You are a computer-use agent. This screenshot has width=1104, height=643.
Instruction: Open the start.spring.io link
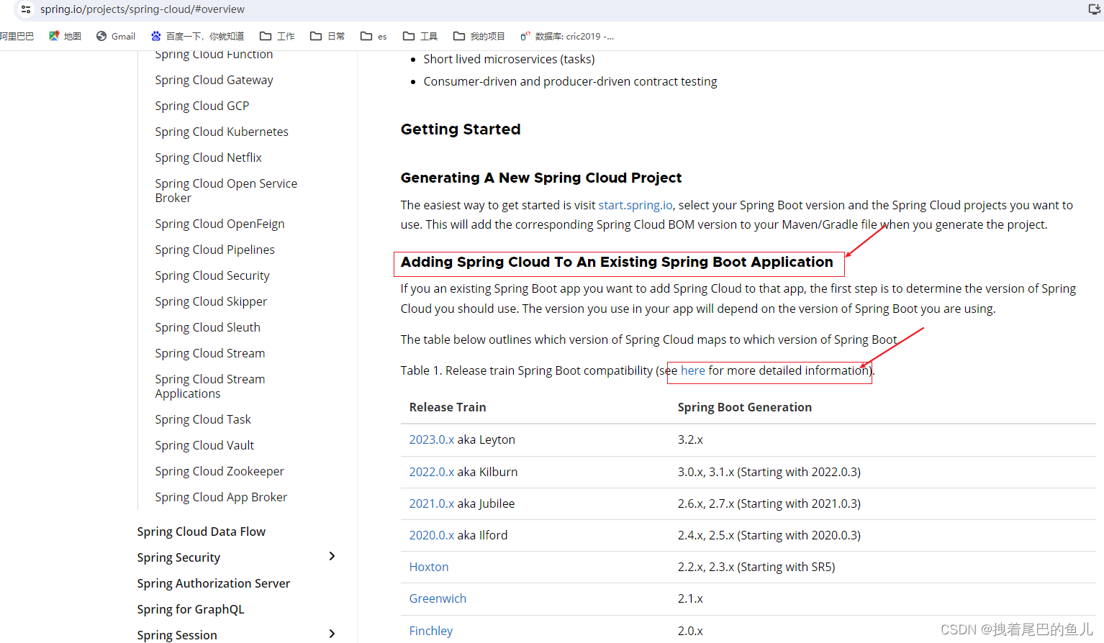click(x=635, y=205)
